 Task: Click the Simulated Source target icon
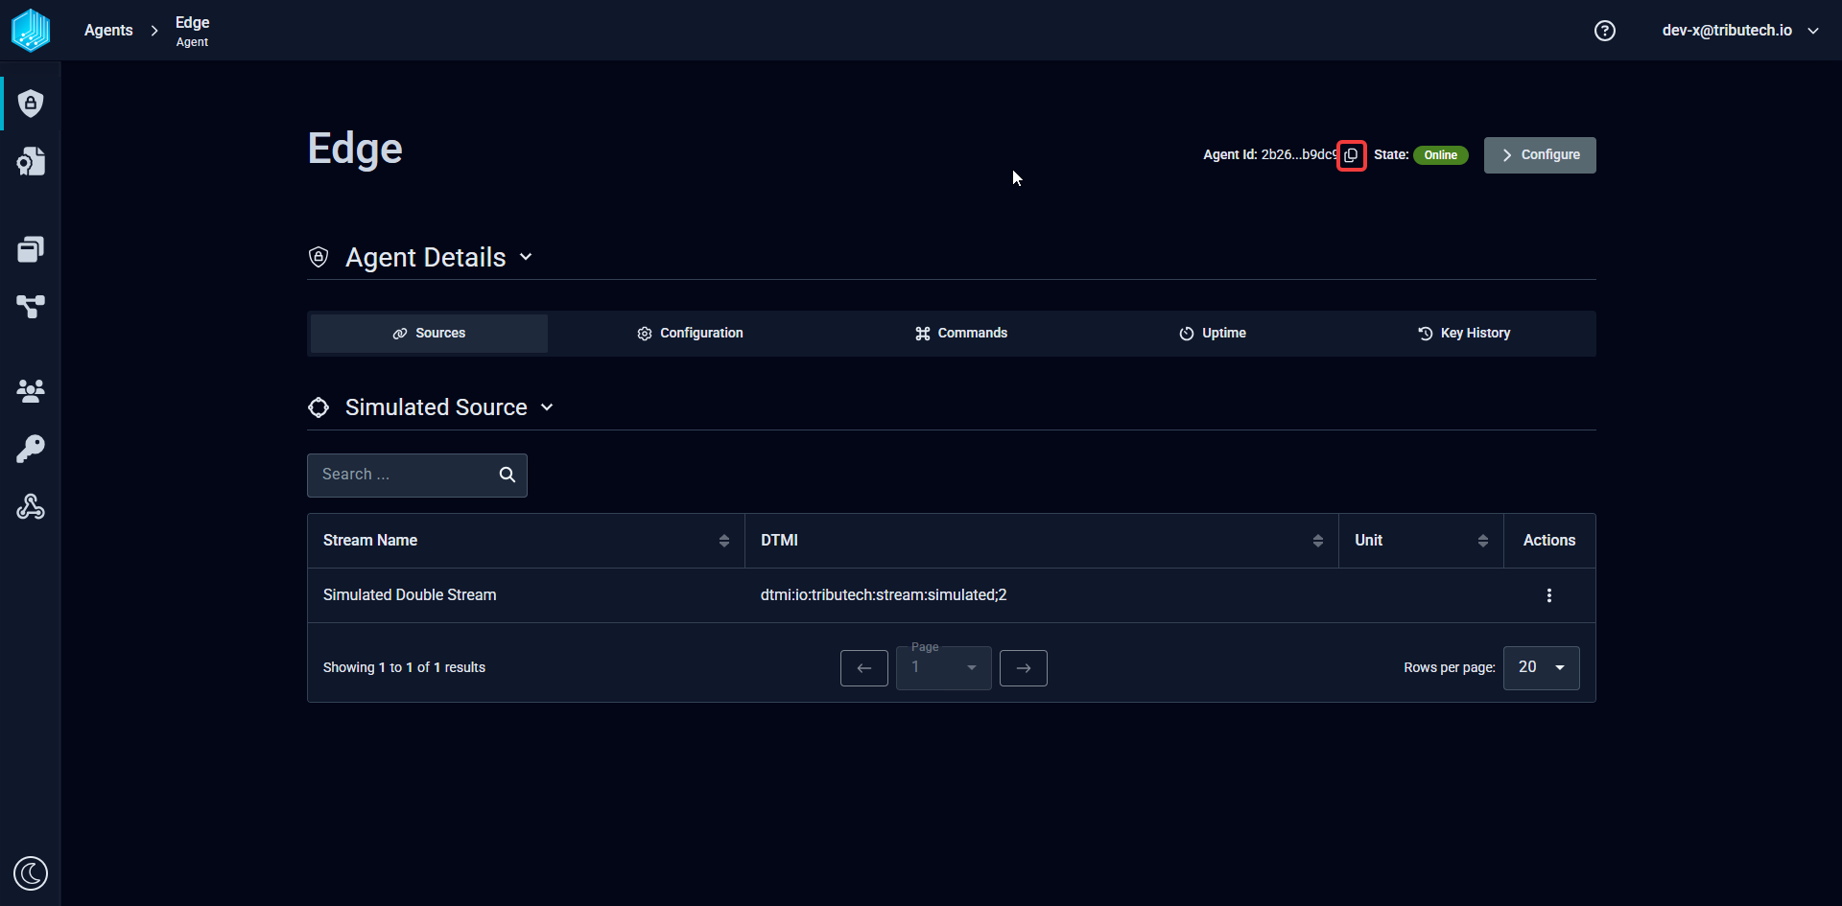click(x=319, y=407)
